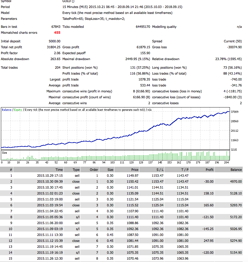Click the profit cell -30.00 in row 2

209,181
